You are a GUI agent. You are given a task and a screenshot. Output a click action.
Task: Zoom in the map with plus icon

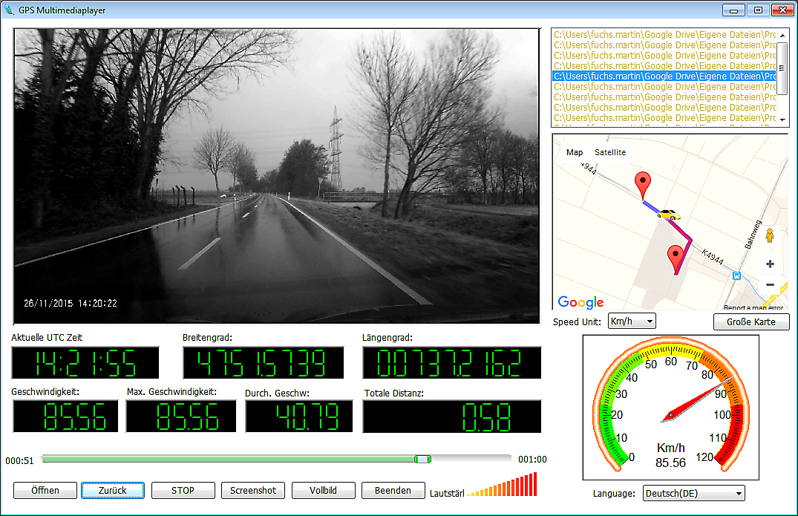click(770, 264)
